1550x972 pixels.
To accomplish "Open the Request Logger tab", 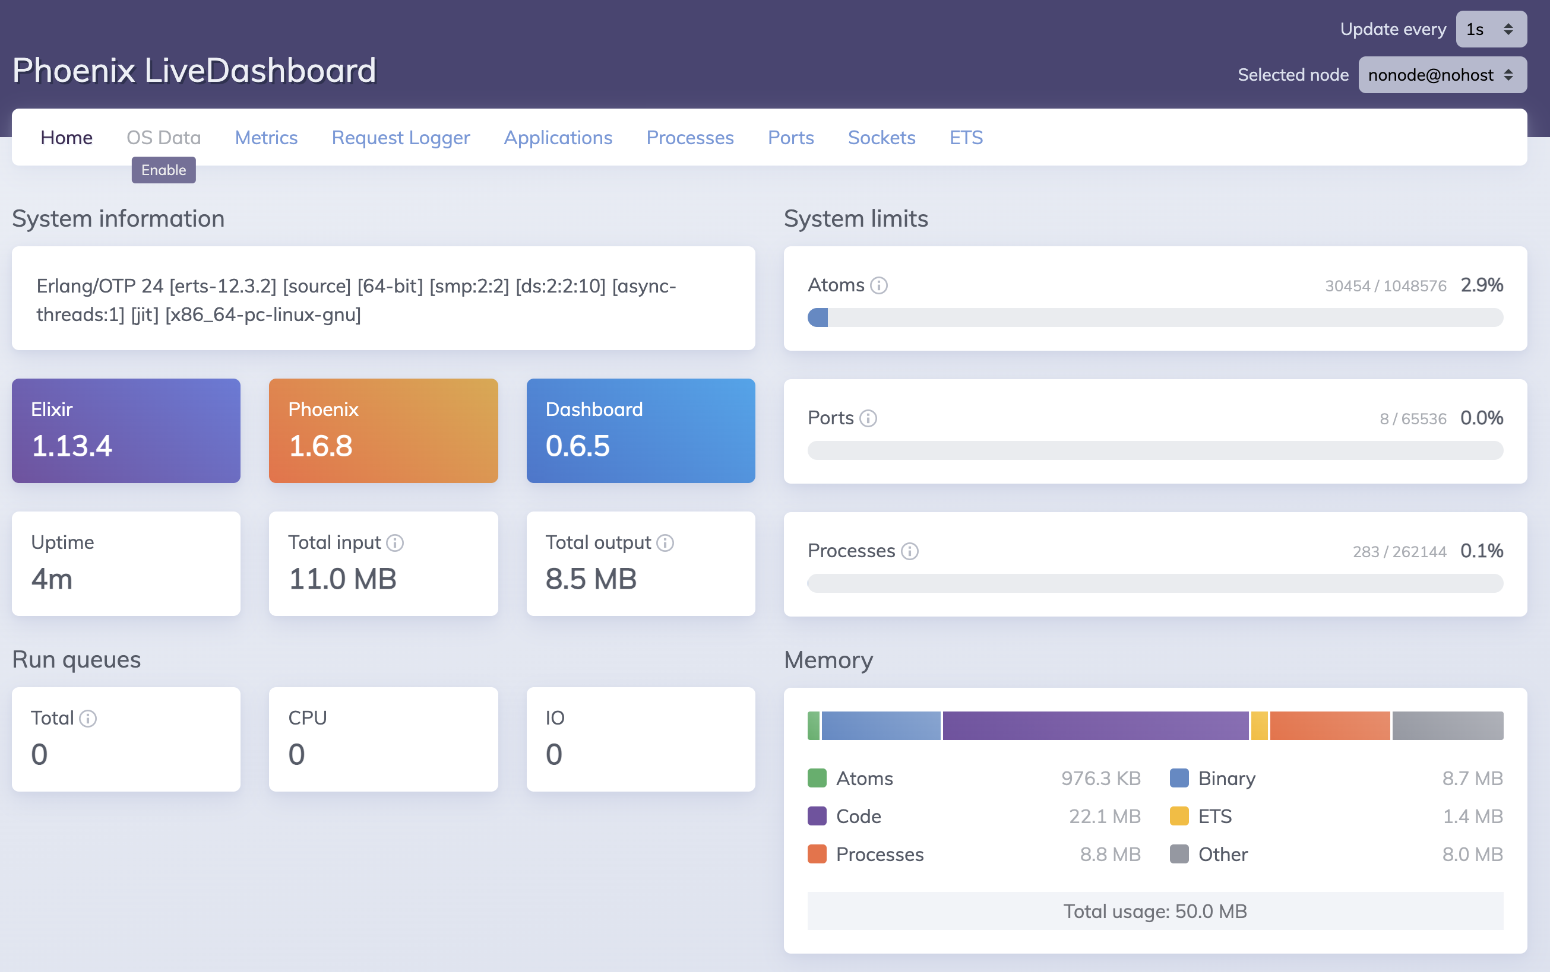I will [x=401, y=138].
